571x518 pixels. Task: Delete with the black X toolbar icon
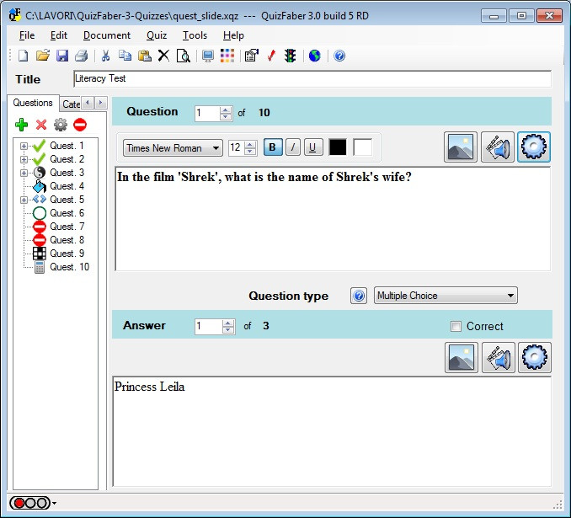[163, 56]
